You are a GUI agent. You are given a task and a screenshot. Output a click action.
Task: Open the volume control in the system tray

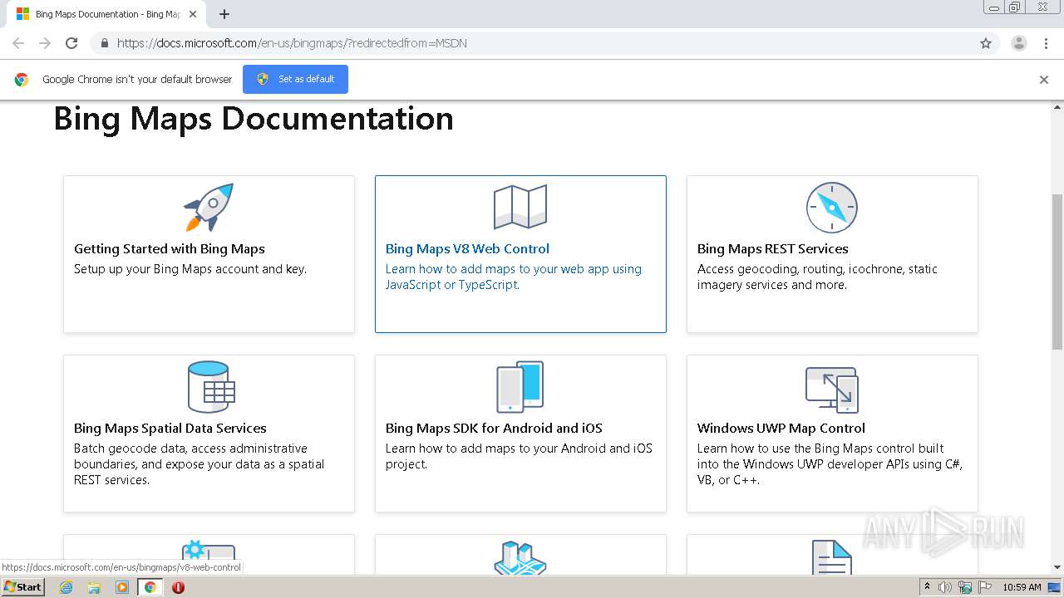pos(945,587)
